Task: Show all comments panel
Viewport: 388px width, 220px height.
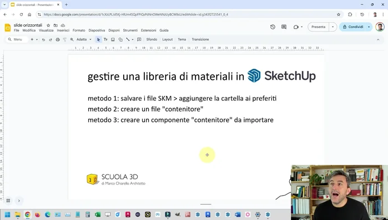Action: pyautogui.click(x=284, y=27)
